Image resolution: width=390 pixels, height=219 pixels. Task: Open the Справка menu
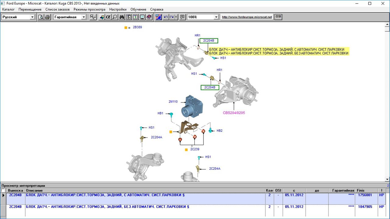pyautogui.click(x=157, y=9)
